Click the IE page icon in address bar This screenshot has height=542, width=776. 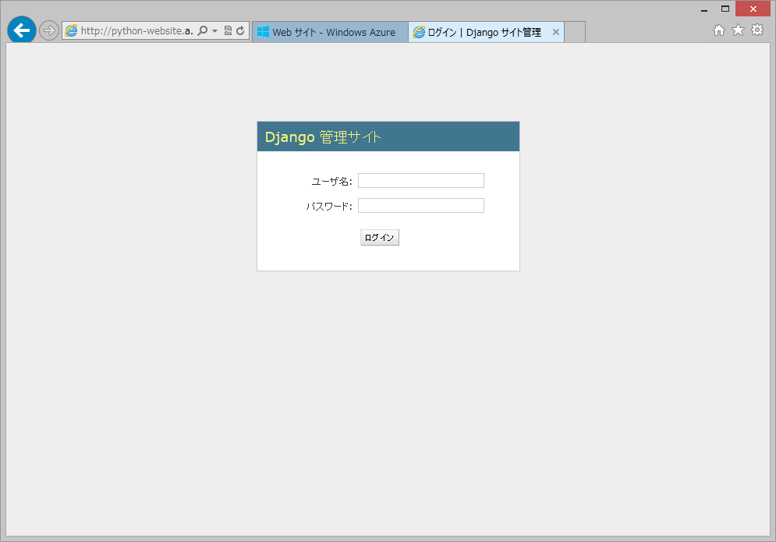(72, 31)
